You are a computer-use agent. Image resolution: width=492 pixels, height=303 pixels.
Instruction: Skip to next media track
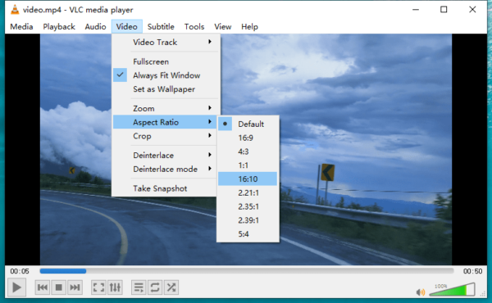click(75, 287)
